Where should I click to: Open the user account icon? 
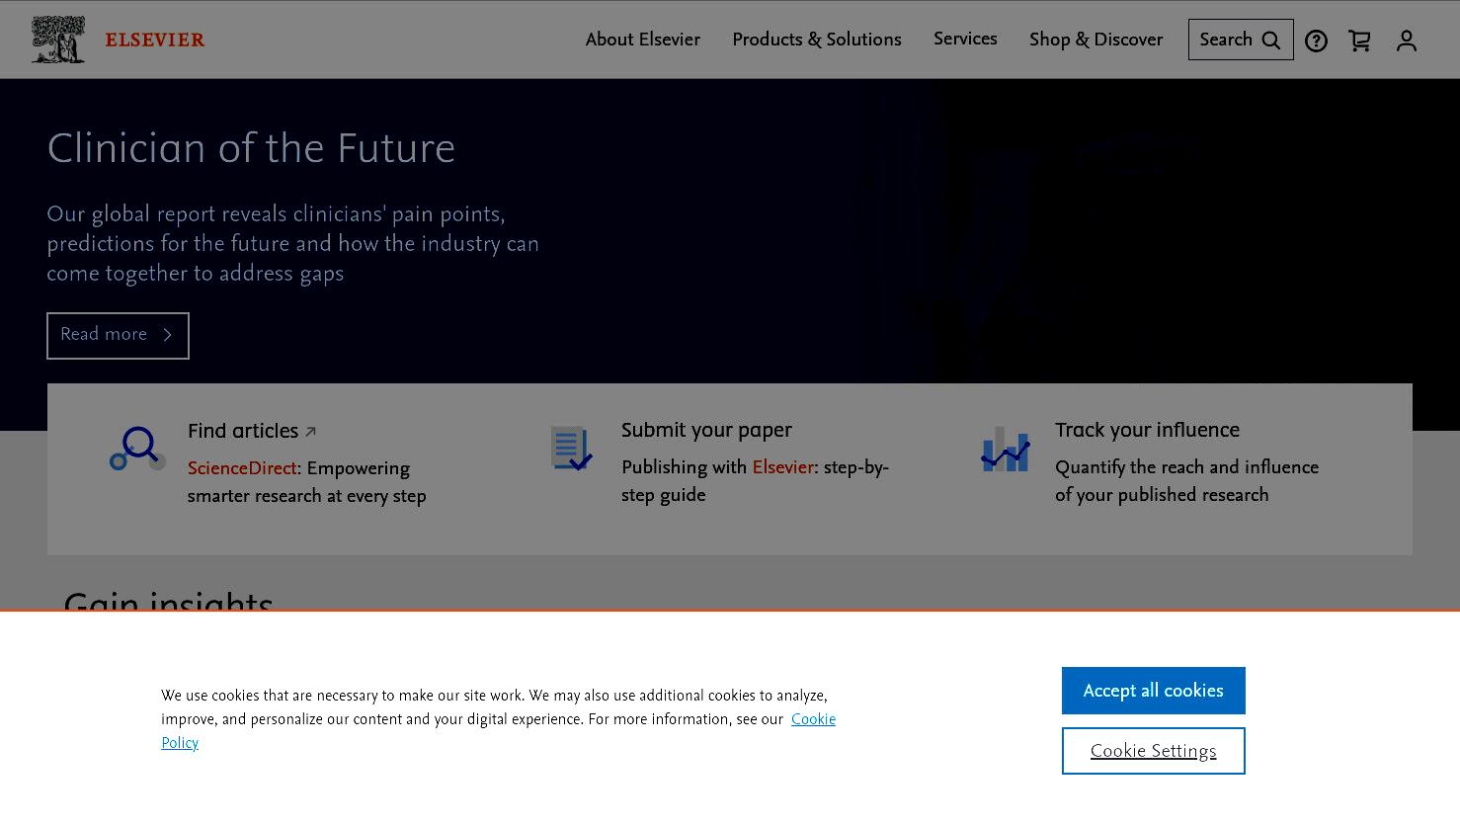pos(1407,41)
